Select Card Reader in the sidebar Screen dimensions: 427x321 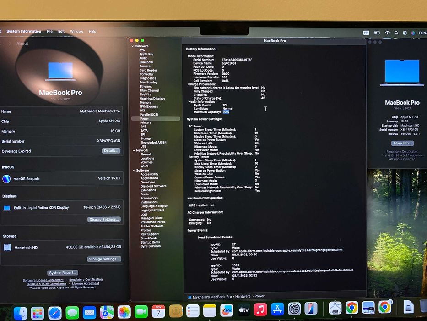148,70
